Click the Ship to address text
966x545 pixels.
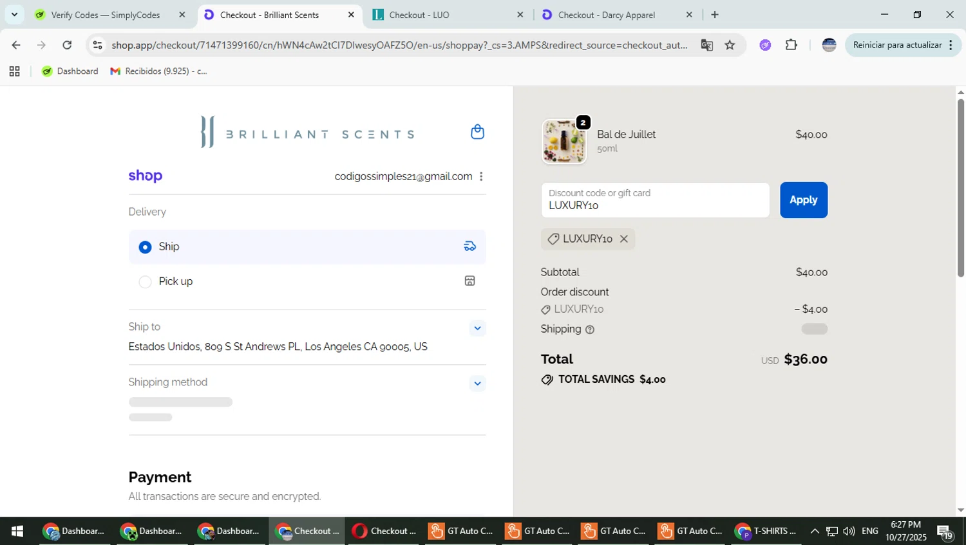click(278, 347)
